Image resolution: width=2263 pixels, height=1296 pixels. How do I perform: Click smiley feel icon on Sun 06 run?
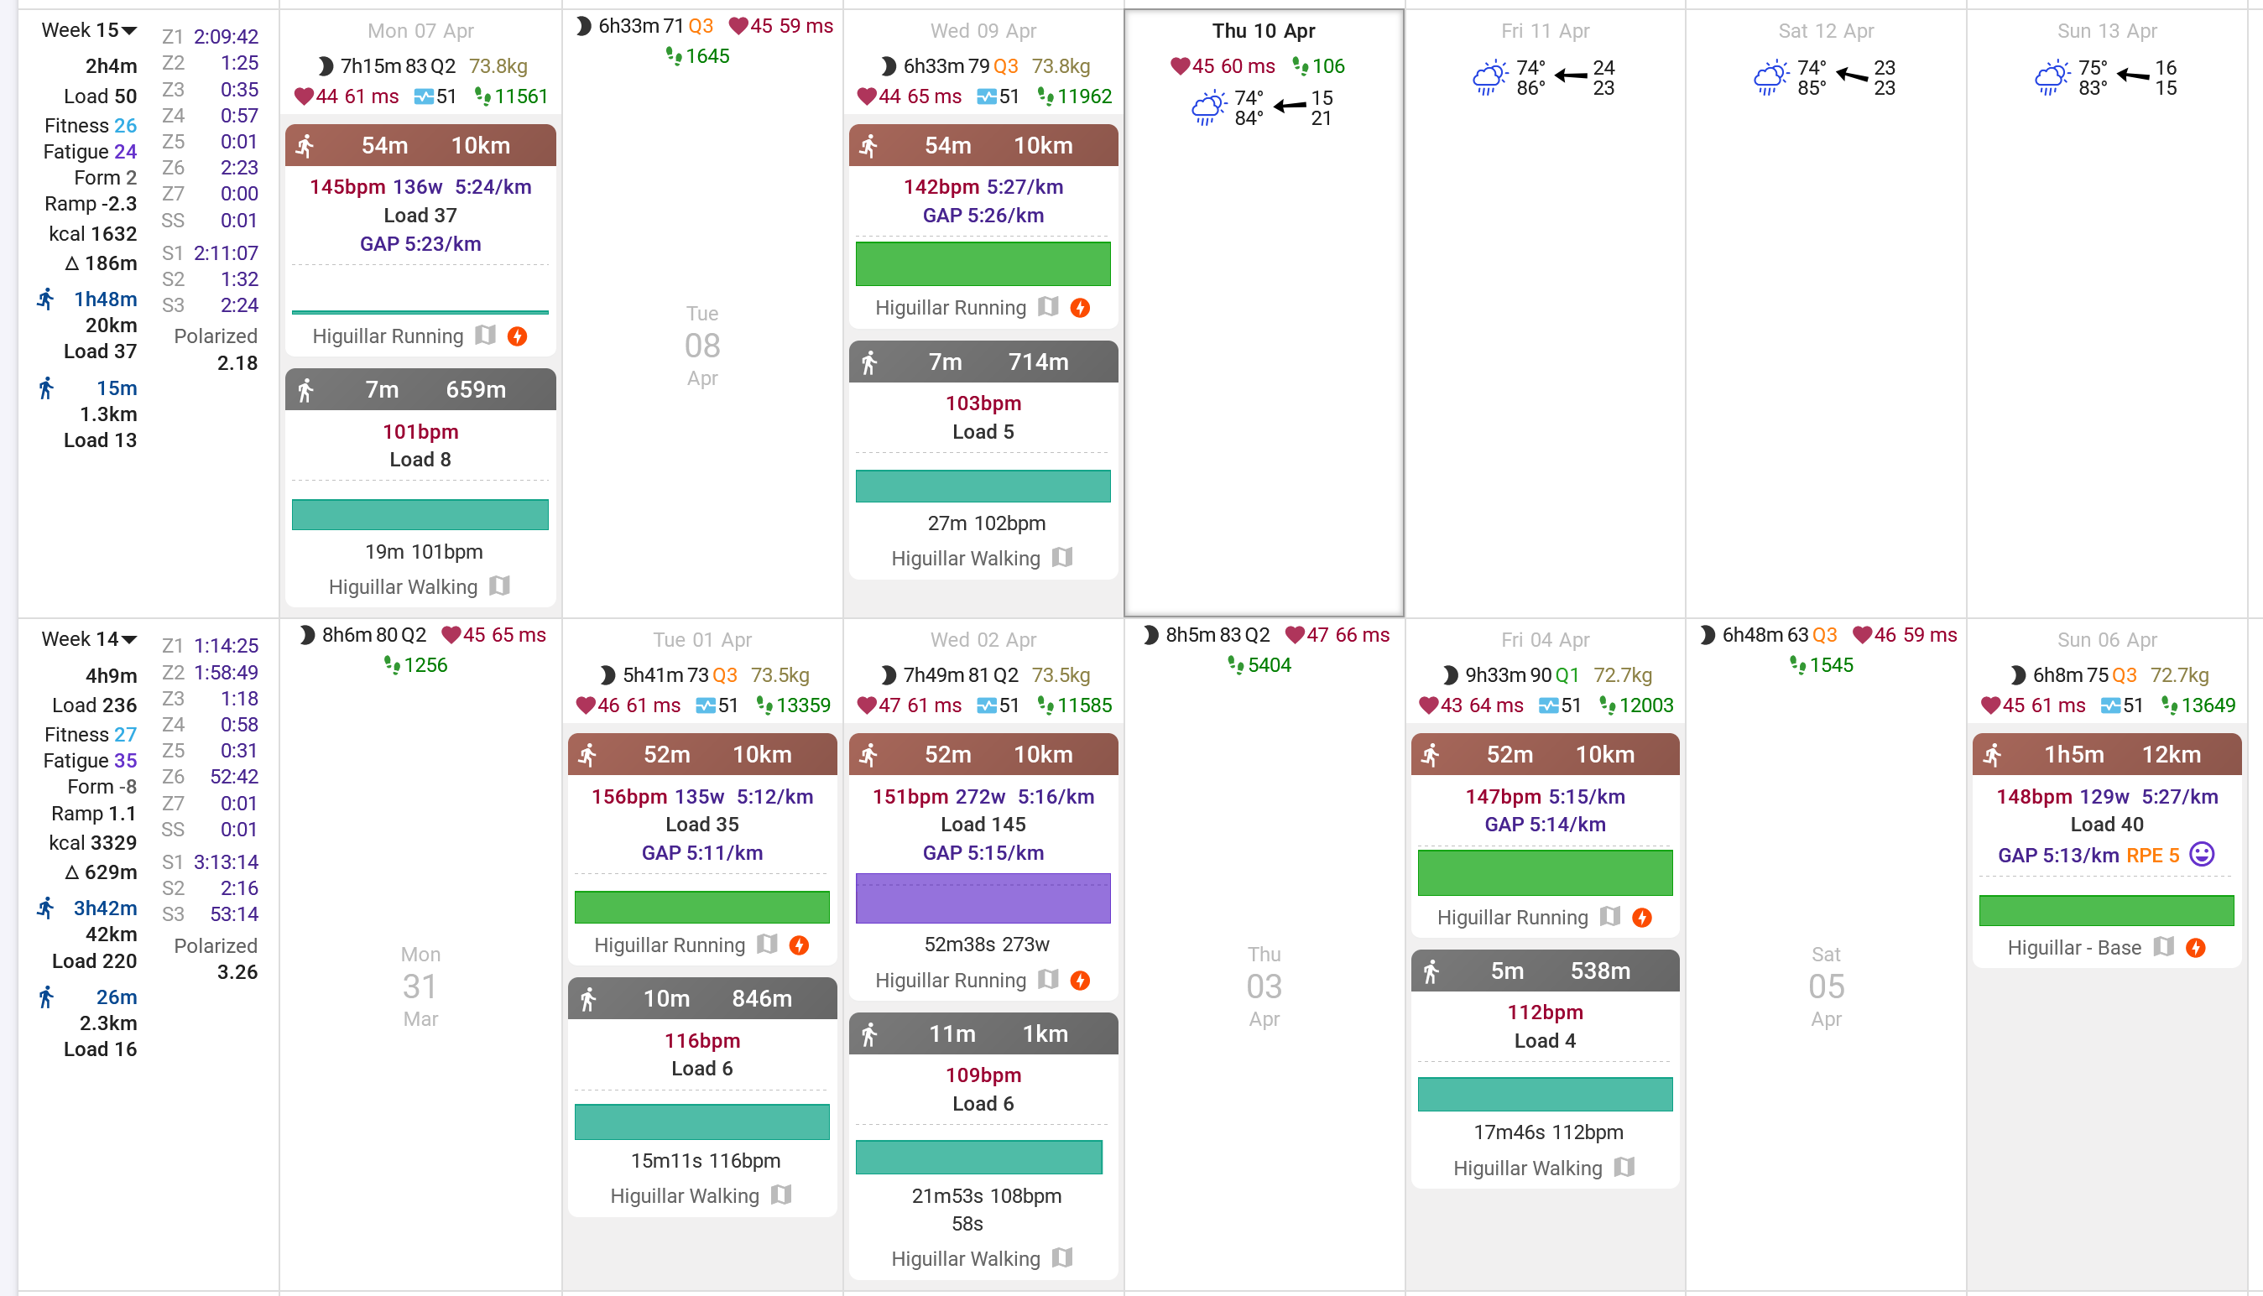pyautogui.click(x=2202, y=855)
